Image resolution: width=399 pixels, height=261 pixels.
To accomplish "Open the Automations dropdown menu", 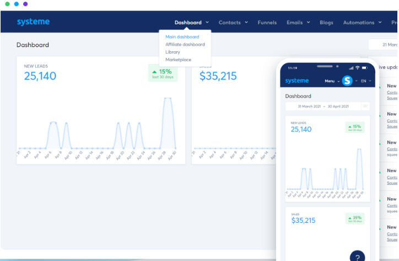I will click(362, 23).
